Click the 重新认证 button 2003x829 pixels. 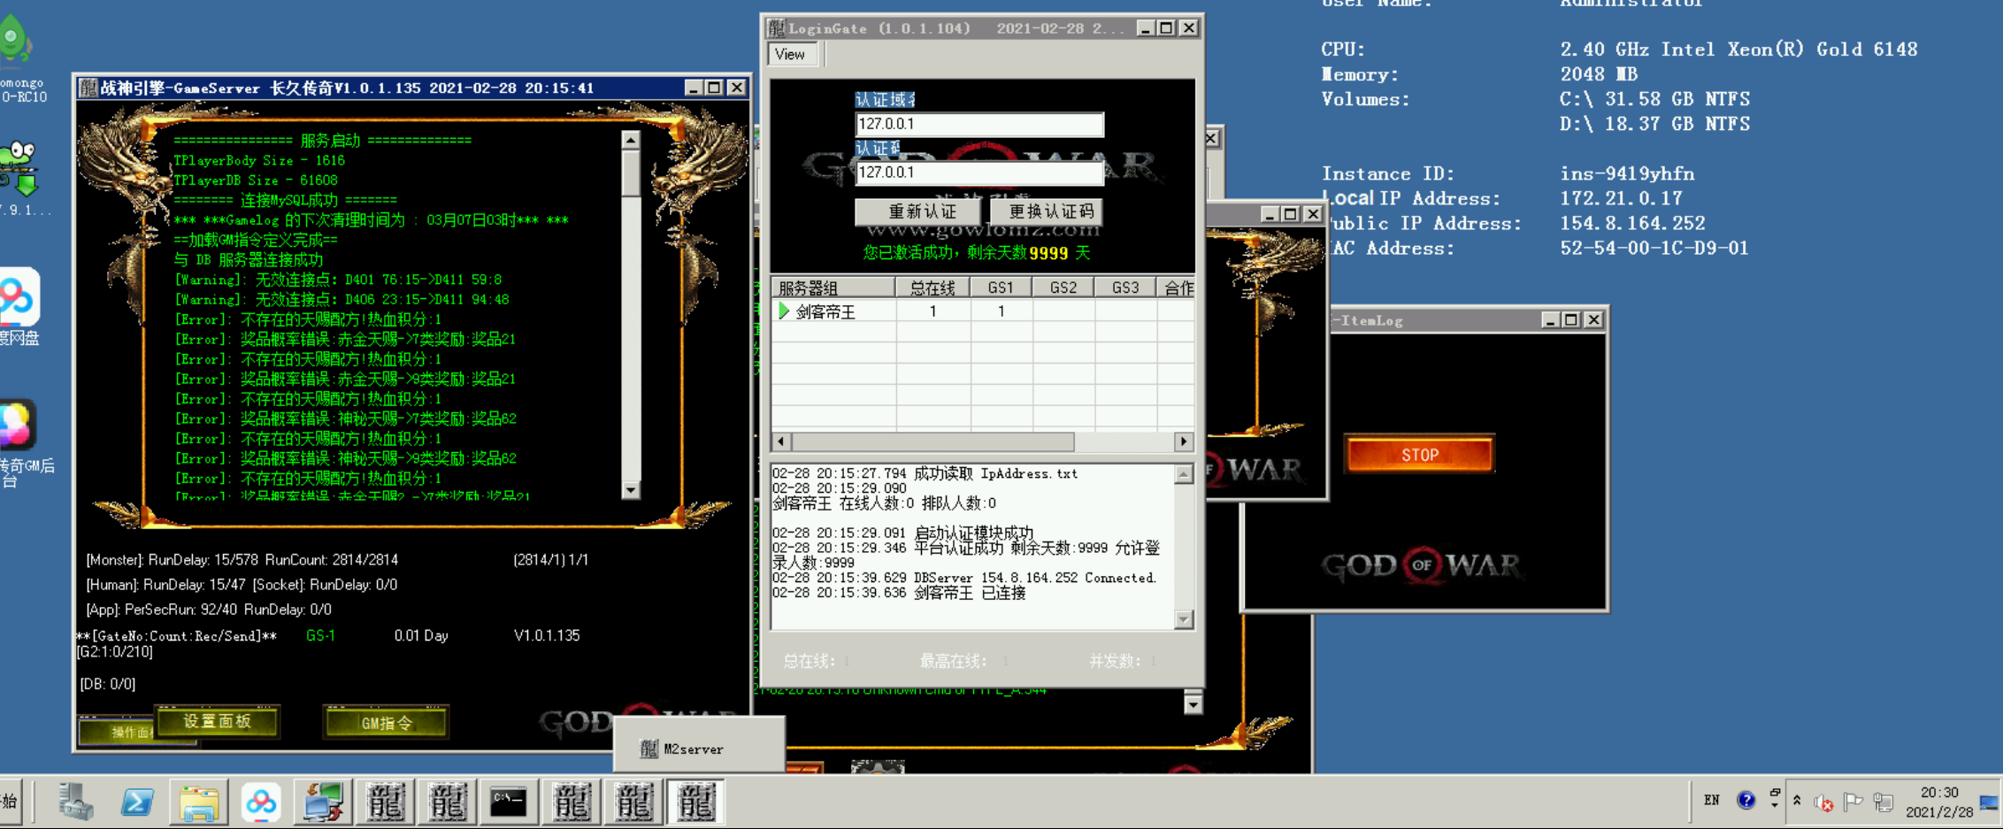tap(918, 211)
